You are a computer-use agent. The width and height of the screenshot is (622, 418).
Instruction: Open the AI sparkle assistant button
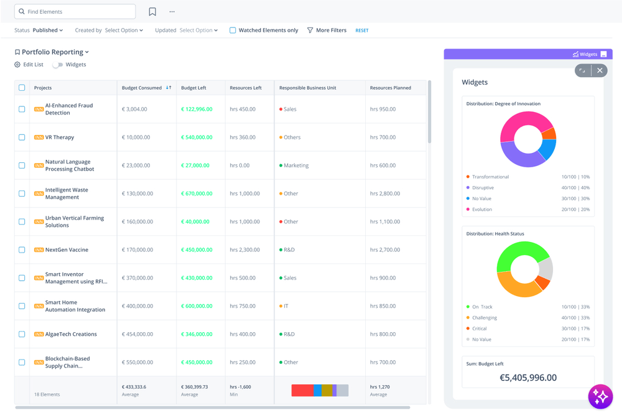tap(600, 396)
